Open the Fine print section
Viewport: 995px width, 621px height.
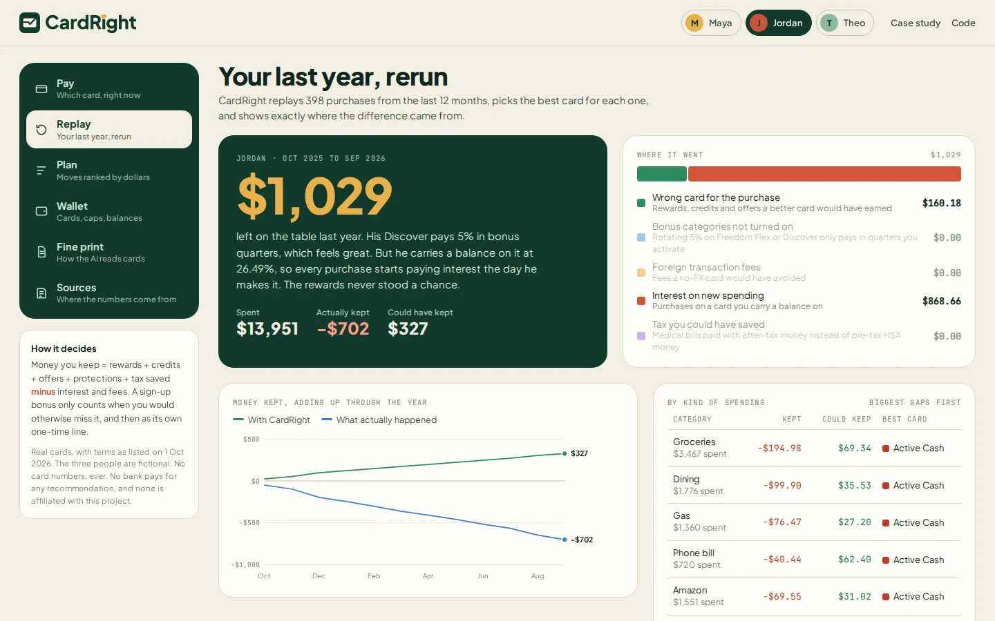click(x=109, y=252)
